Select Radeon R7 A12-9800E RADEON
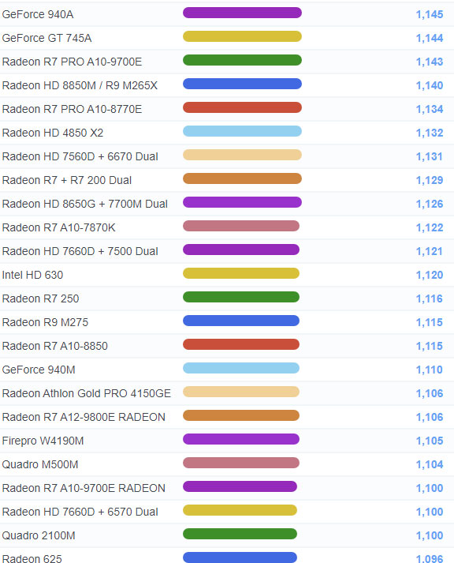The height and width of the screenshot is (563, 454). coord(84,417)
